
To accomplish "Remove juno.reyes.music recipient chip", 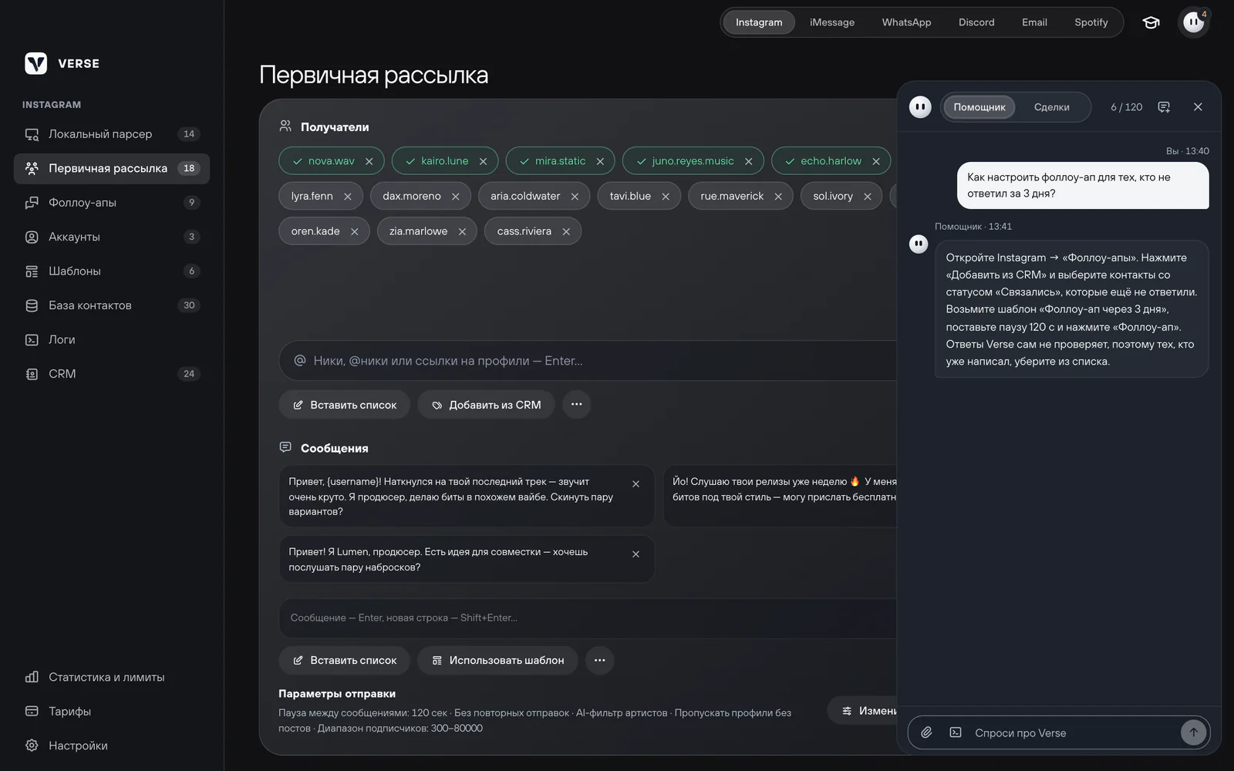I will [x=748, y=161].
